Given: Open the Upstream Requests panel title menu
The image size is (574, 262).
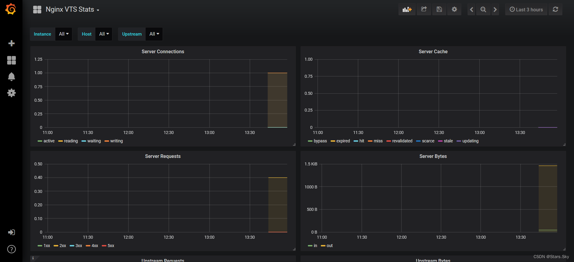Looking at the screenshot, I should point(163,260).
